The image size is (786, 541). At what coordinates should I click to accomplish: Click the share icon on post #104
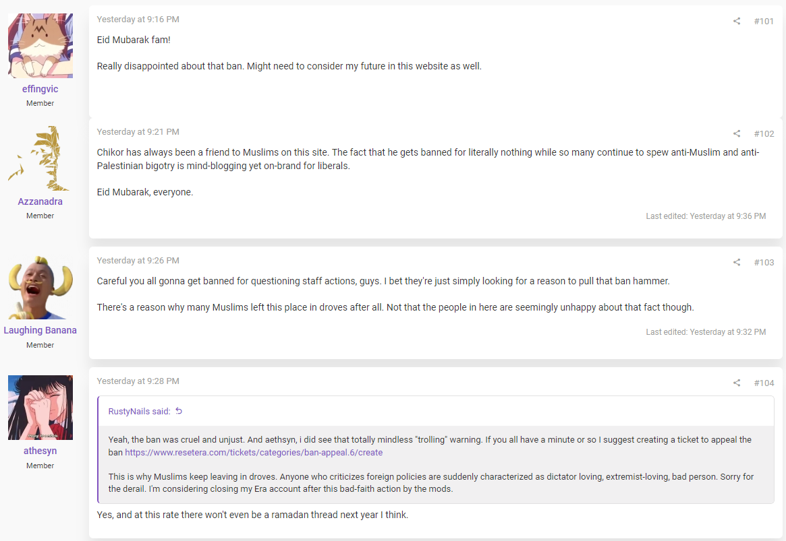[736, 383]
